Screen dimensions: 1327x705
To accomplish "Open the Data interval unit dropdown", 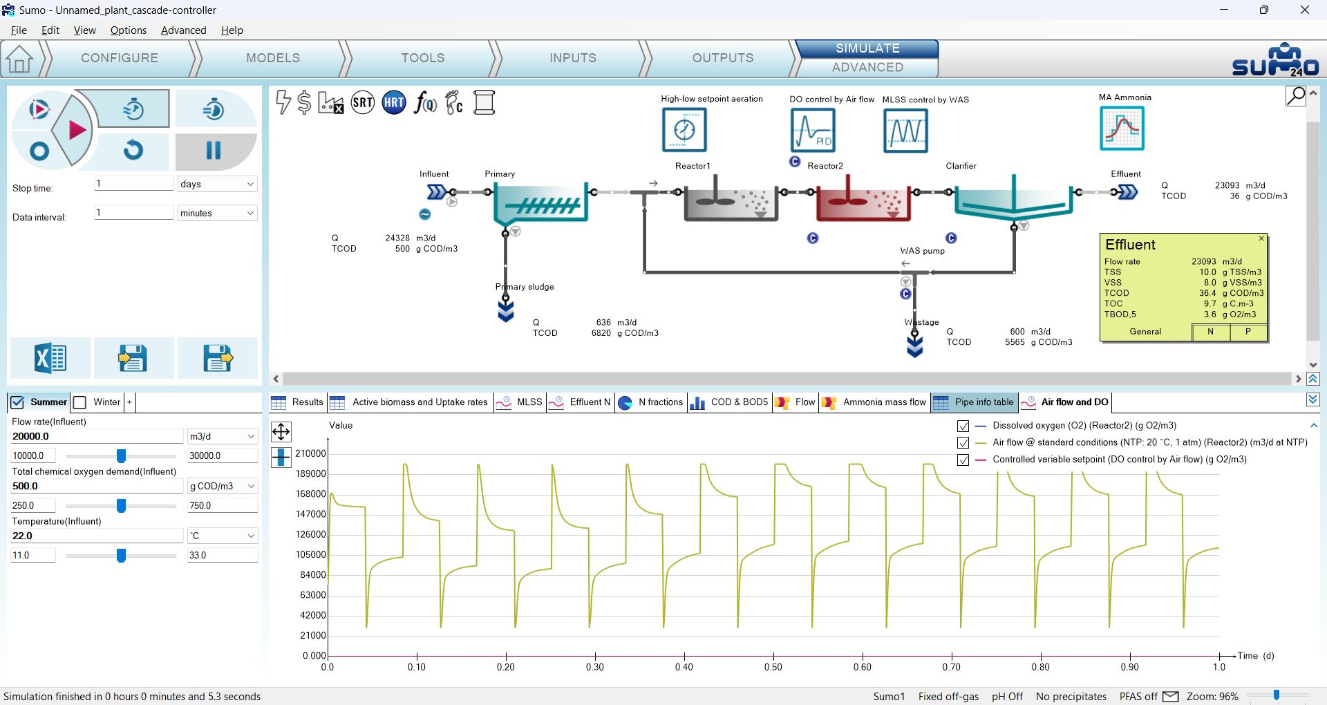I will (217, 213).
